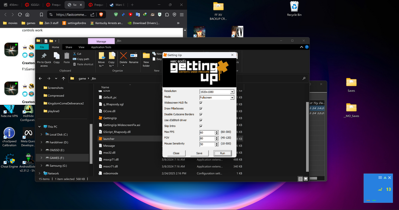Toggle Draw Pillarboxes checkbox
Screen dimensions: 399x210
click(201, 108)
